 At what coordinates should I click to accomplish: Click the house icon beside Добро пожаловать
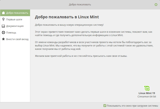(x=3, y=13)
